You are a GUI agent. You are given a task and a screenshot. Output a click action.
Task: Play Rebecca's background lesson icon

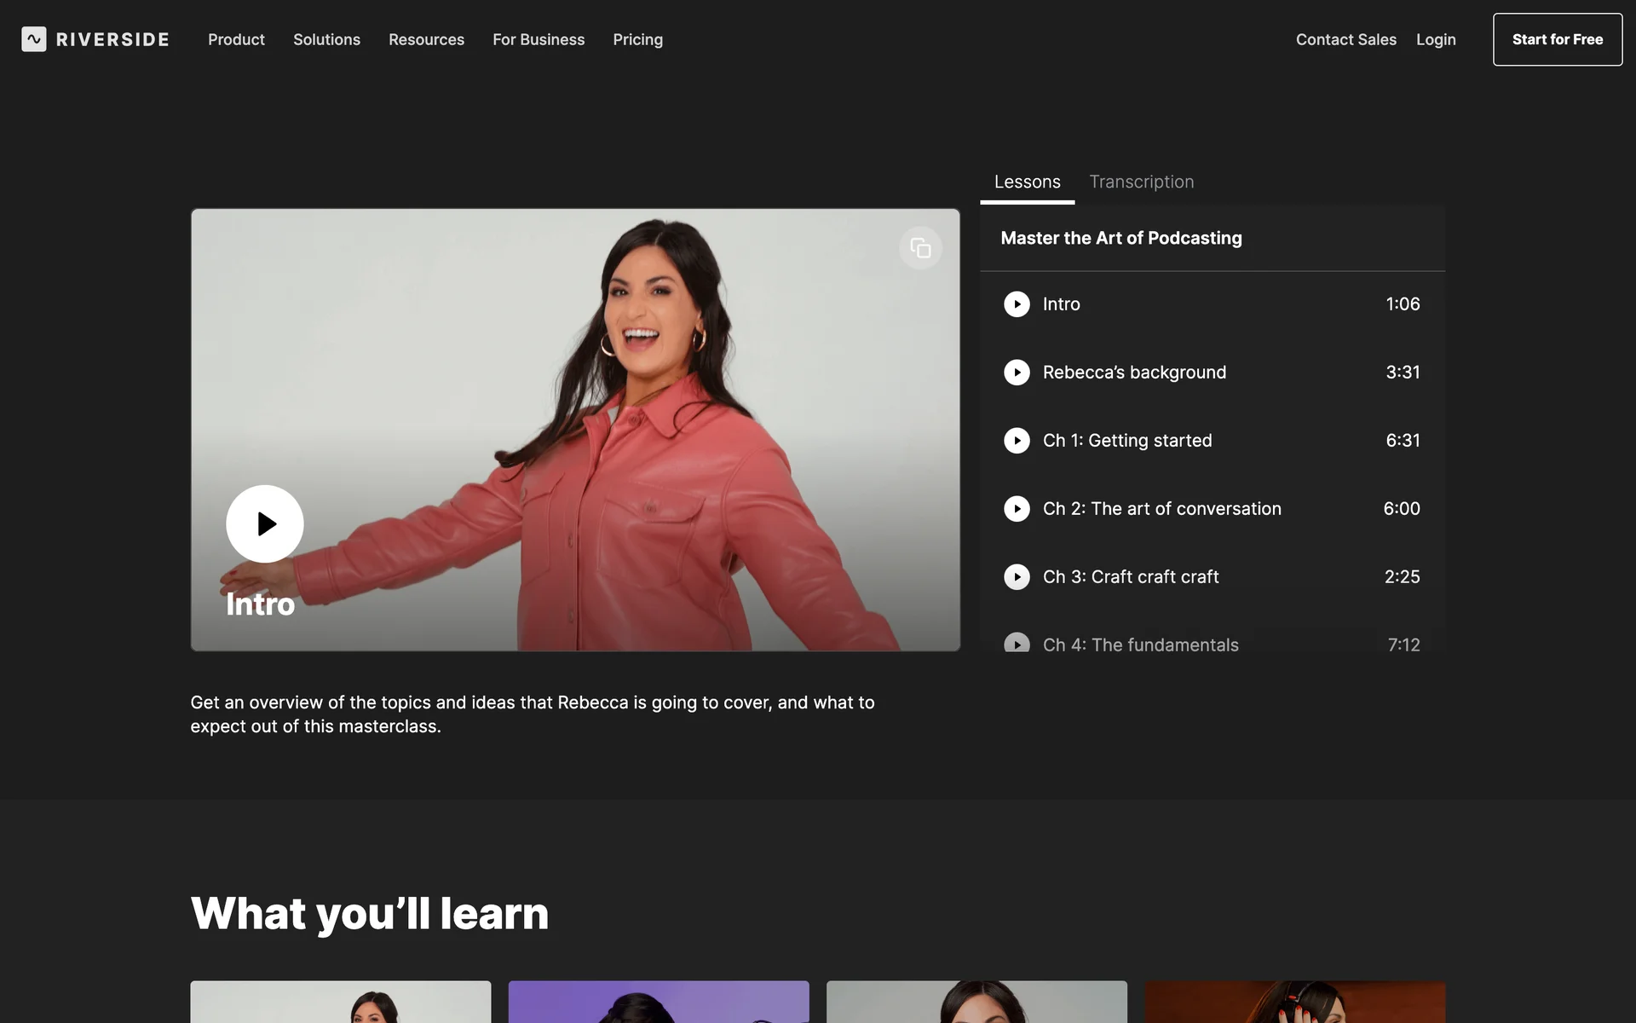[1017, 373]
